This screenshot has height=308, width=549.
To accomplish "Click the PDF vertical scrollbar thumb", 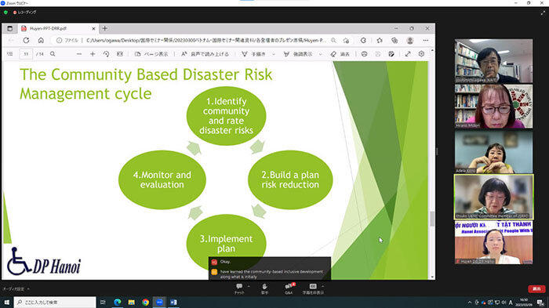I will click(432, 219).
